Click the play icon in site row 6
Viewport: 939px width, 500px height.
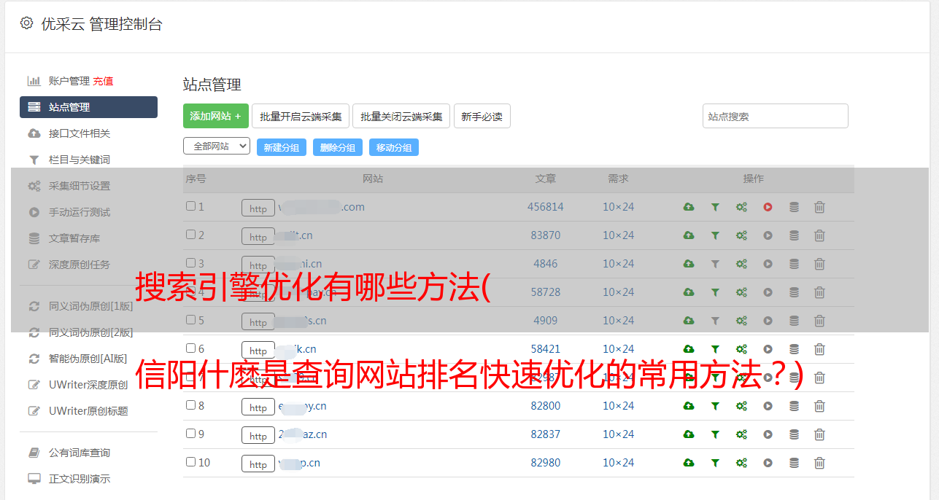[x=768, y=349]
